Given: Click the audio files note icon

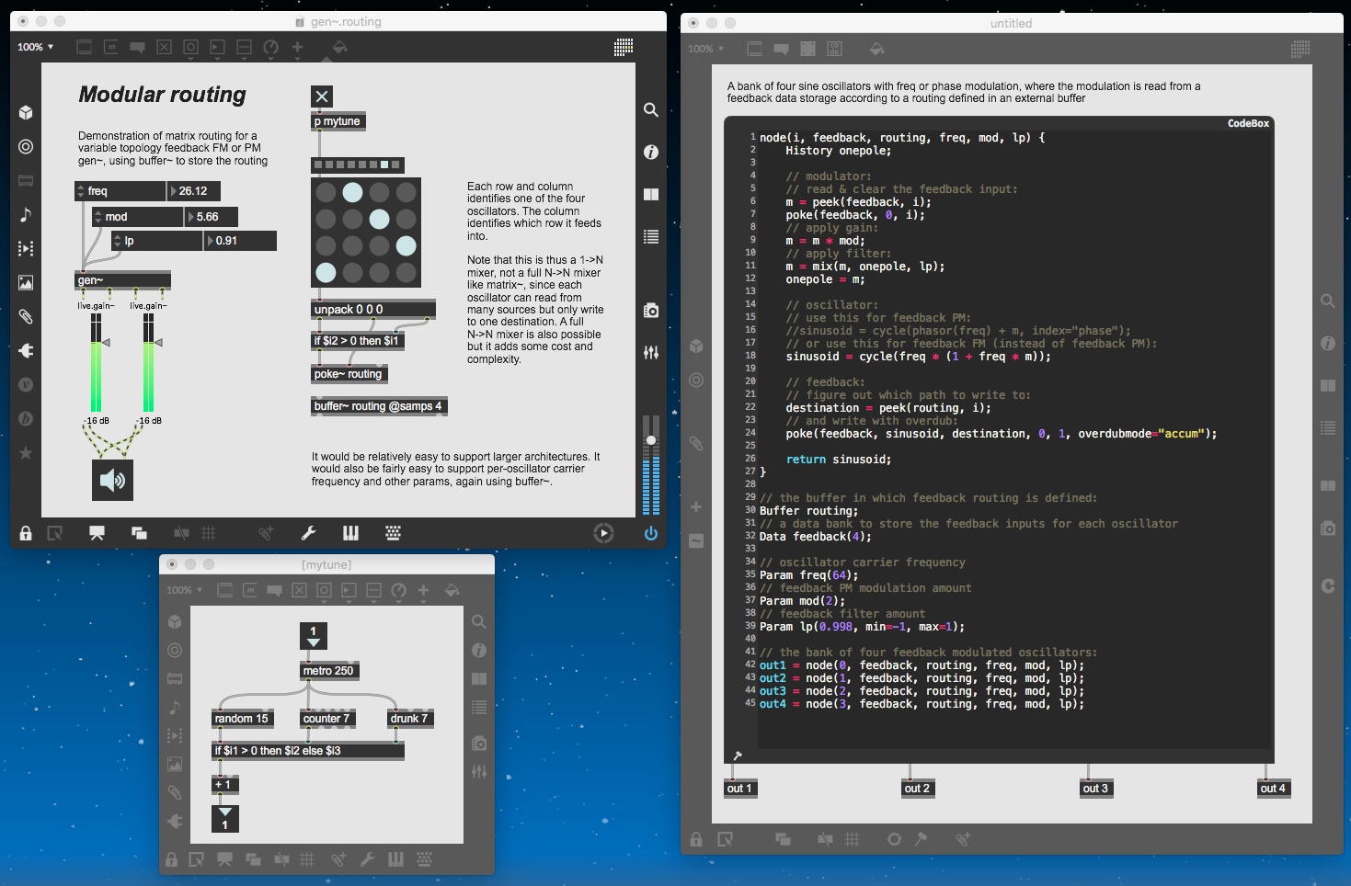Looking at the screenshot, I should coord(26,214).
